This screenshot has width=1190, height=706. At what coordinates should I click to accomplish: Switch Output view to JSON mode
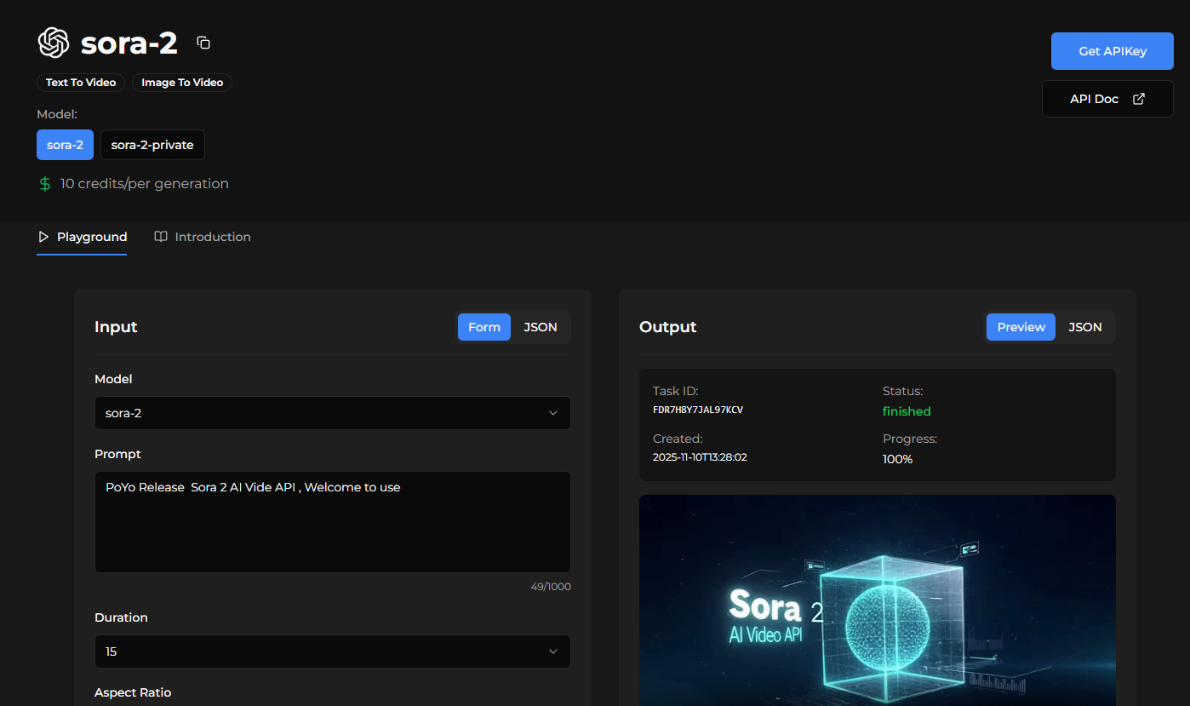[x=1085, y=326]
